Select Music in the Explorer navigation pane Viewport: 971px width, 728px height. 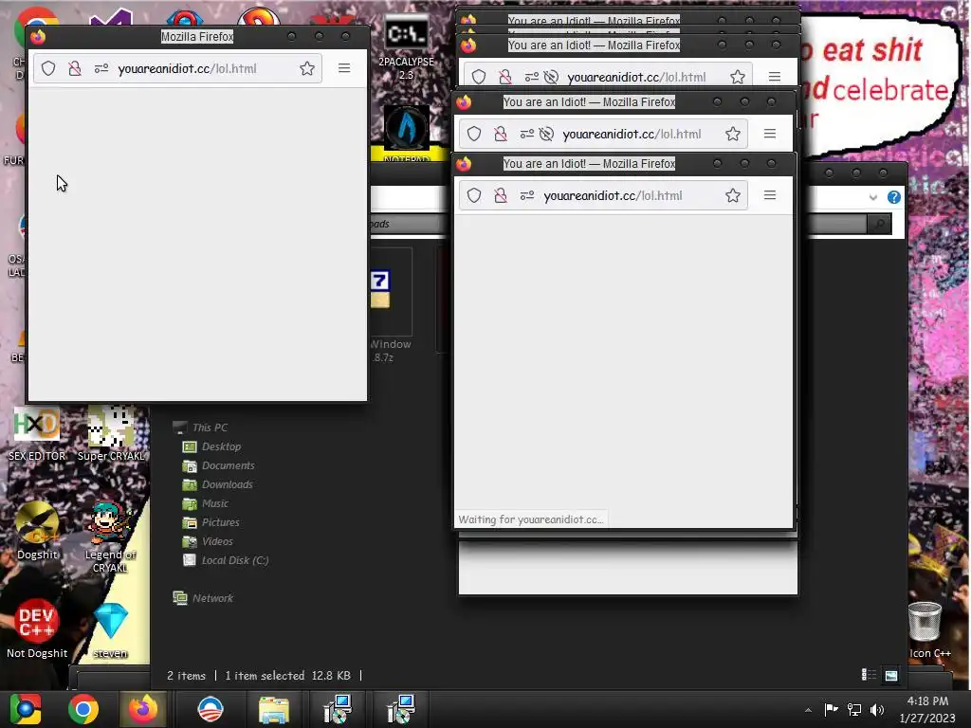(x=206, y=503)
